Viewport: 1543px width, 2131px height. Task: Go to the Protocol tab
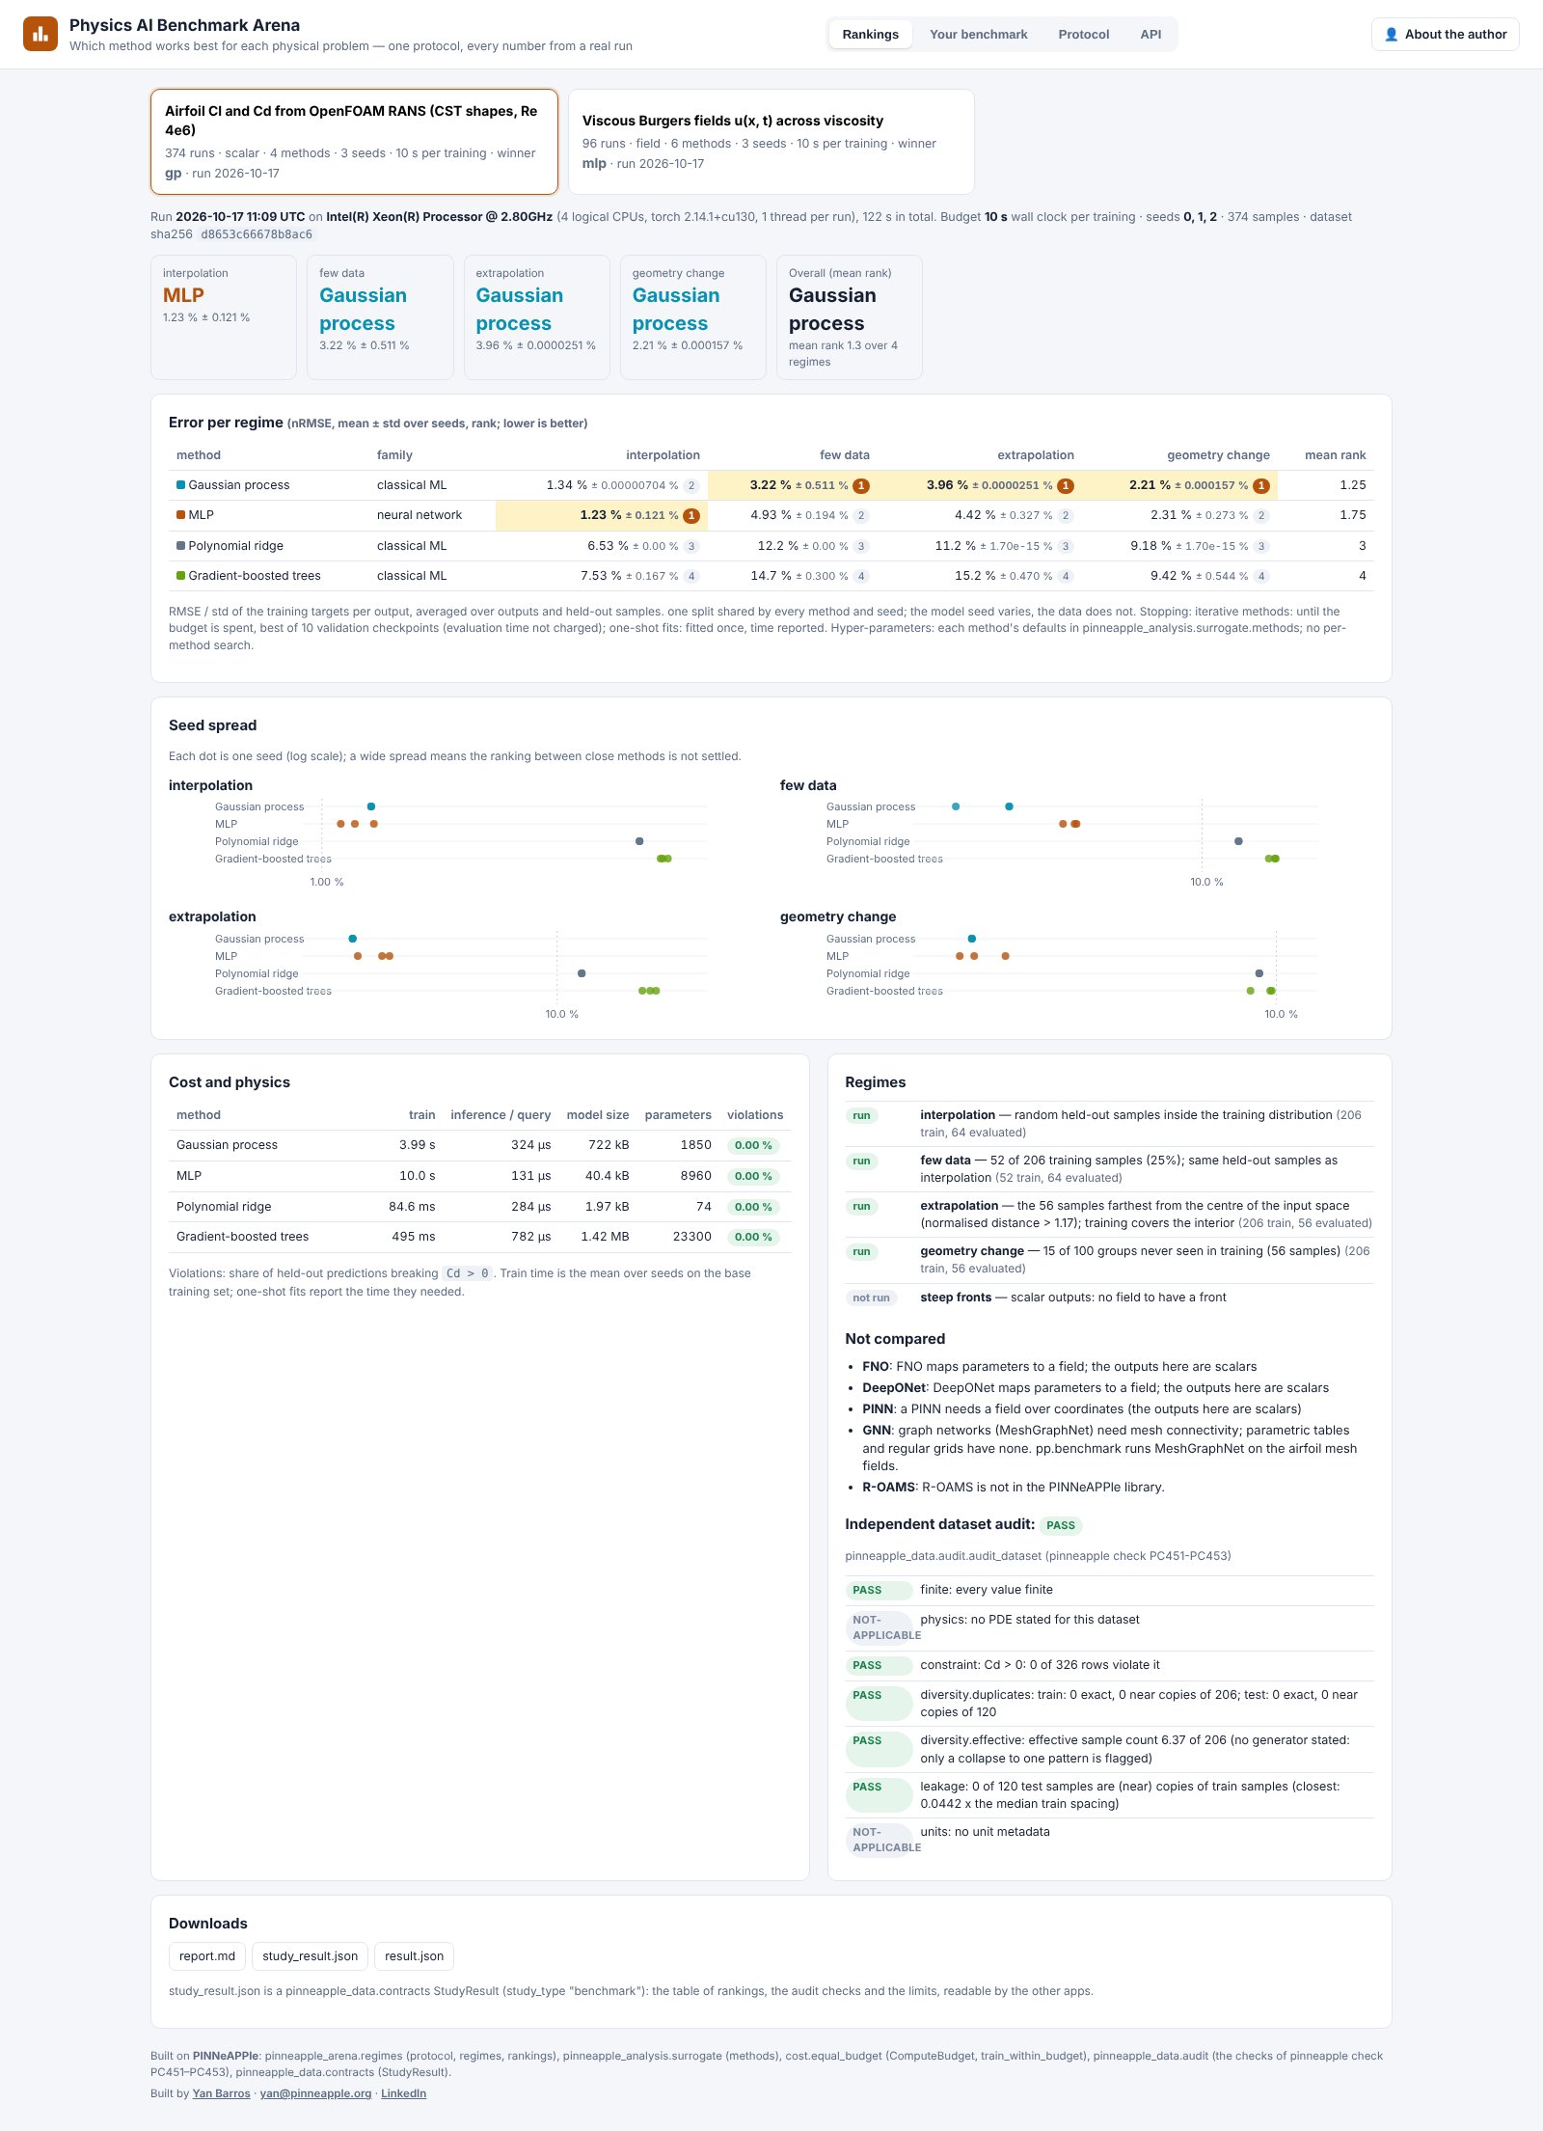tap(1083, 35)
